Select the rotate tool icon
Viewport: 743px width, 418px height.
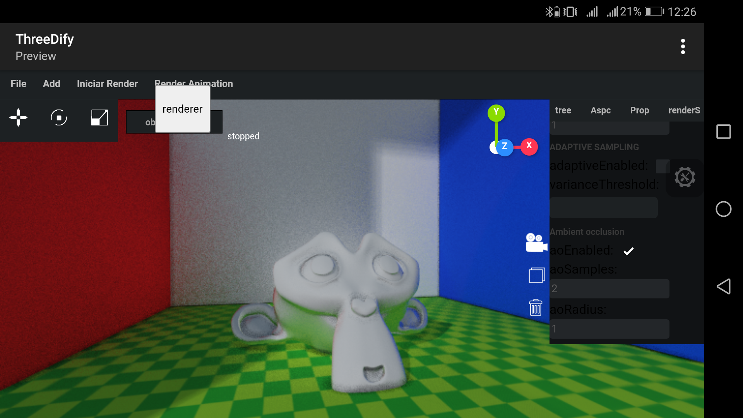click(x=59, y=118)
